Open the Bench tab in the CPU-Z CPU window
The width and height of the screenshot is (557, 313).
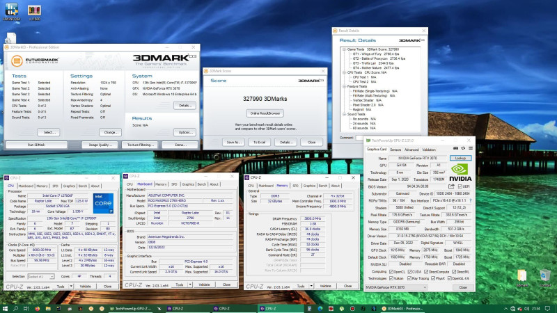(x=83, y=186)
